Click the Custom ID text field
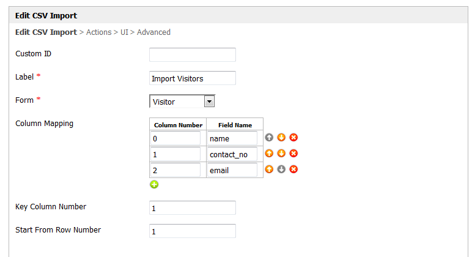The height and width of the screenshot is (257, 472). tap(192, 55)
